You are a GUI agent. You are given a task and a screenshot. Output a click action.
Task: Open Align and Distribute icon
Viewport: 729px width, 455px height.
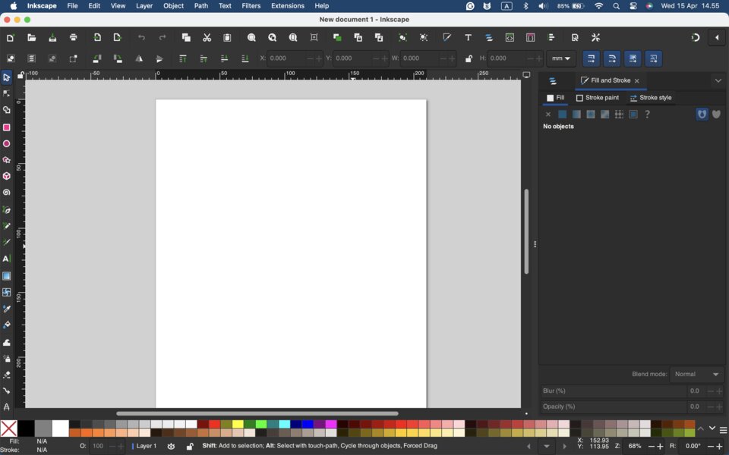[551, 38]
